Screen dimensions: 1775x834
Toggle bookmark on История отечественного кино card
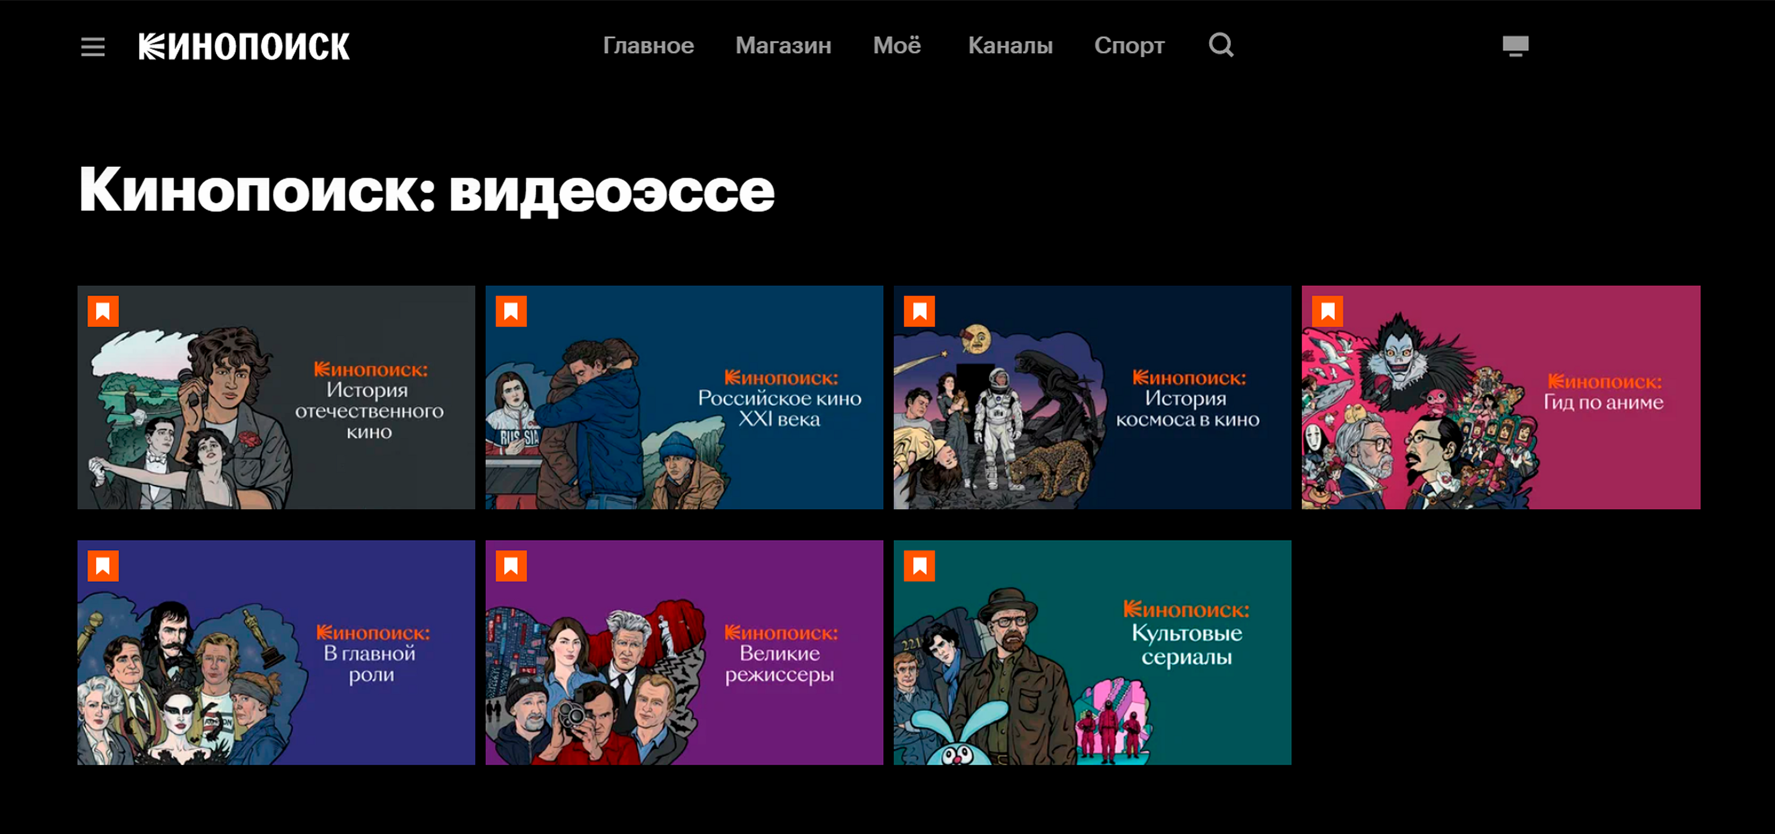(103, 311)
